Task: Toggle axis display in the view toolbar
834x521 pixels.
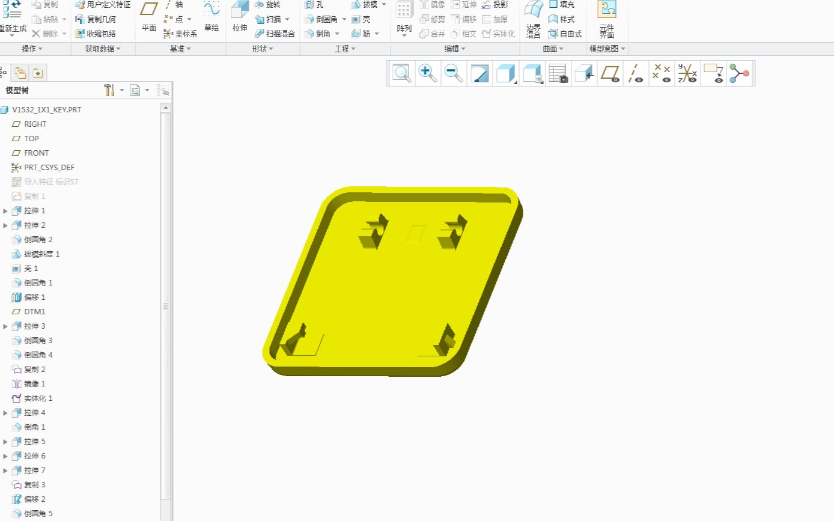Action: point(635,73)
